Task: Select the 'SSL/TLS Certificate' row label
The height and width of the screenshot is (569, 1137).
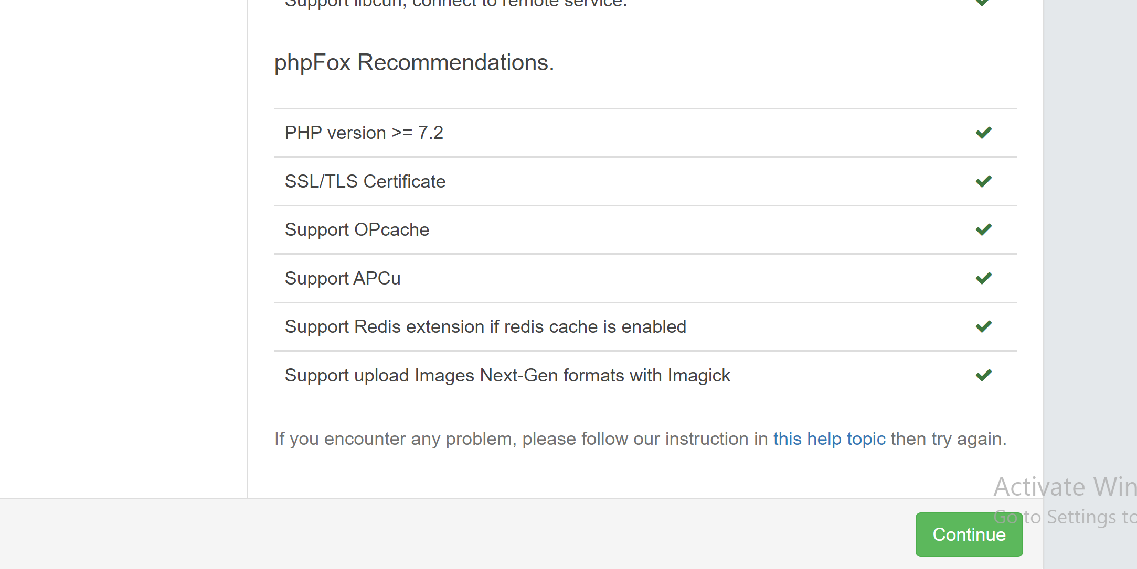Action: 365,181
